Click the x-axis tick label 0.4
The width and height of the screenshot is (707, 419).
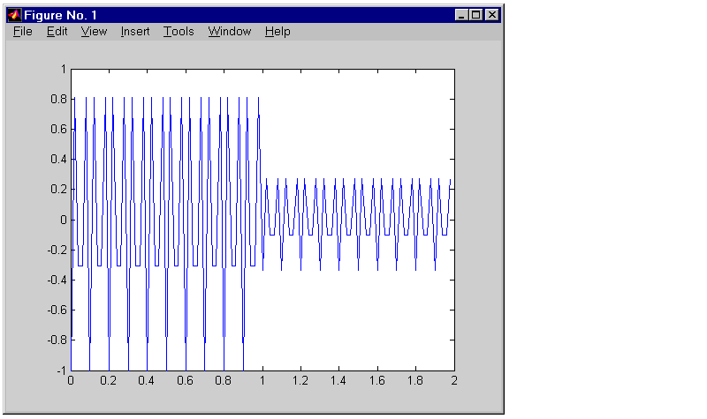tap(147, 380)
